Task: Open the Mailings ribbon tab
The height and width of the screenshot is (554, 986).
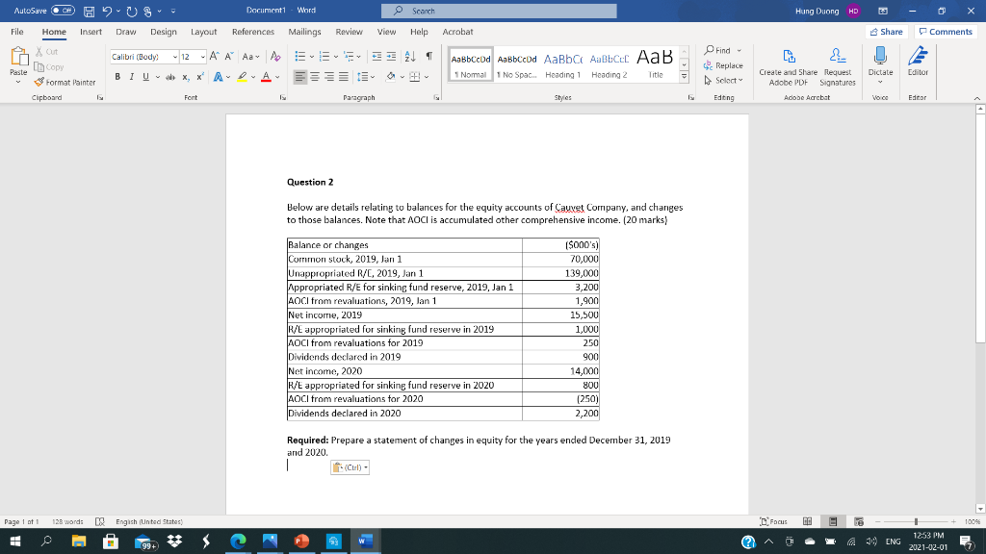Action: (304, 31)
